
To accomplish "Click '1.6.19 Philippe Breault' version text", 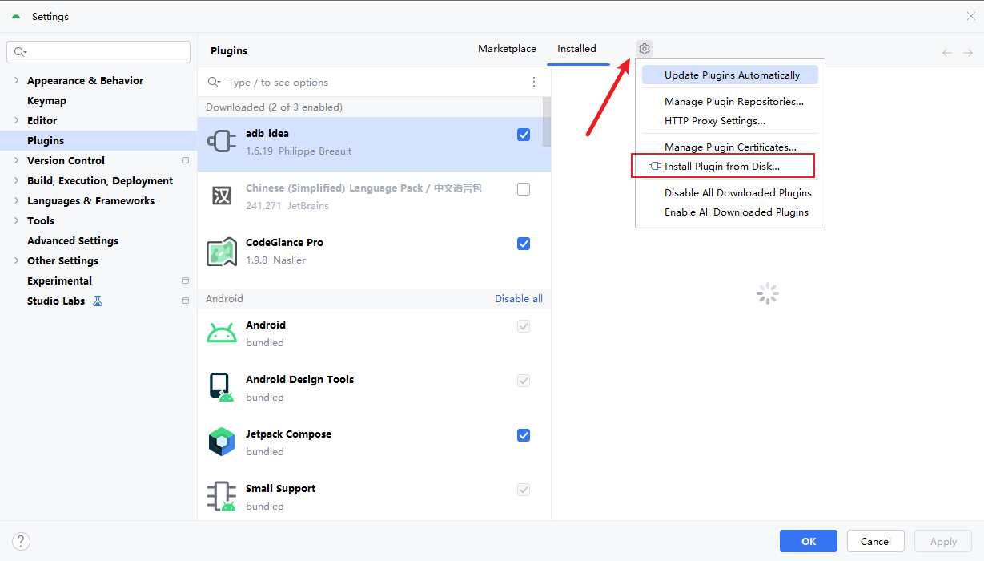I will (299, 151).
